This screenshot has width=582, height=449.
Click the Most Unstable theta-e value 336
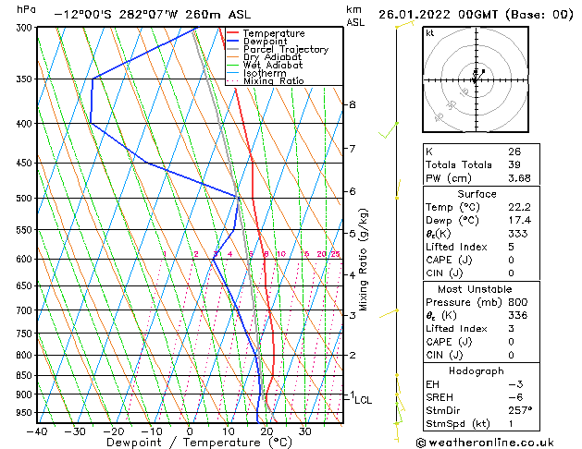click(x=518, y=316)
